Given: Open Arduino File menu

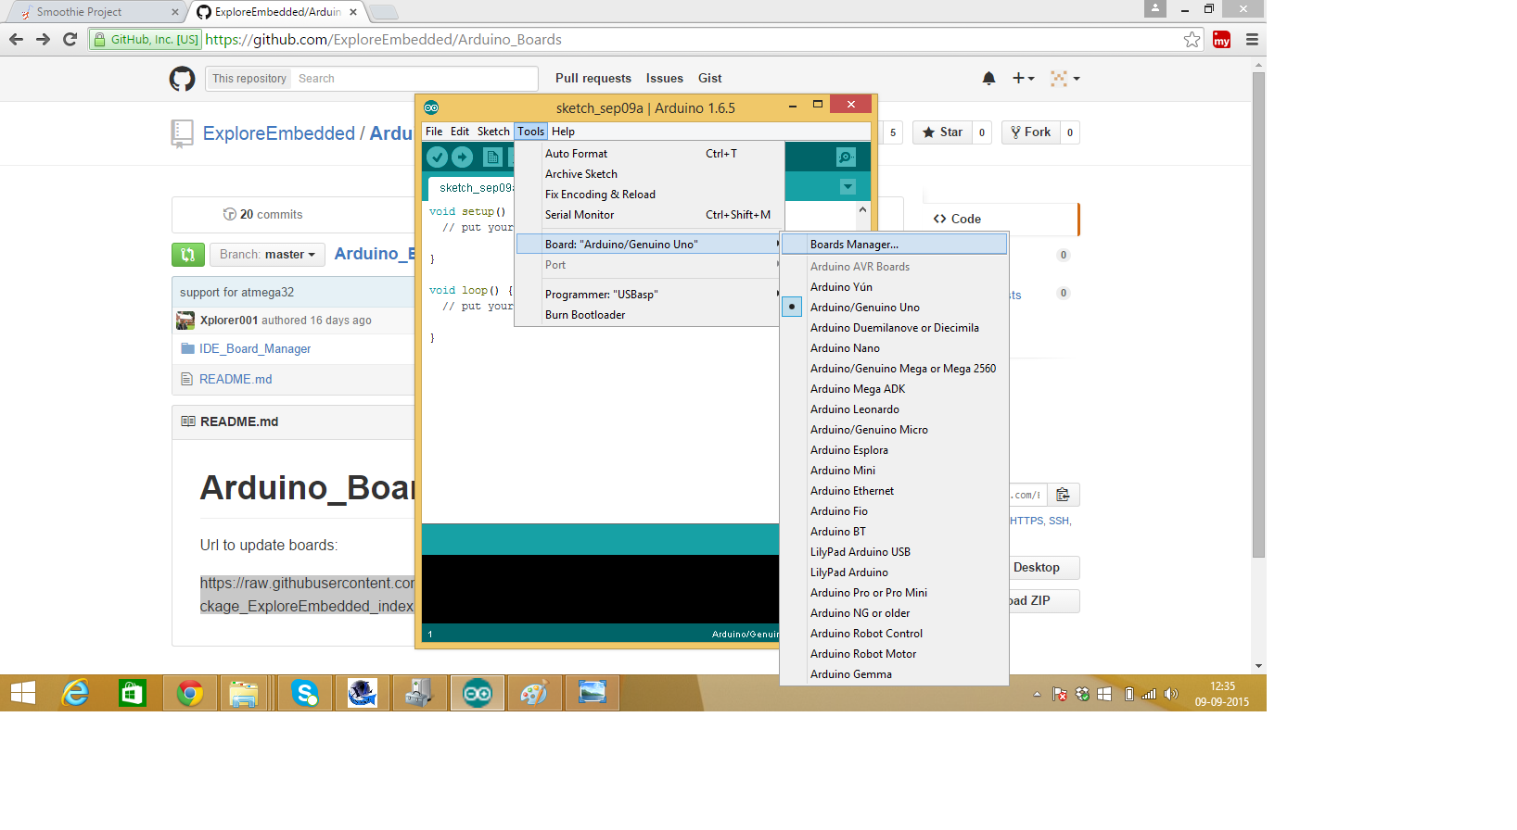Looking at the screenshot, I should (x=434, y=132).
